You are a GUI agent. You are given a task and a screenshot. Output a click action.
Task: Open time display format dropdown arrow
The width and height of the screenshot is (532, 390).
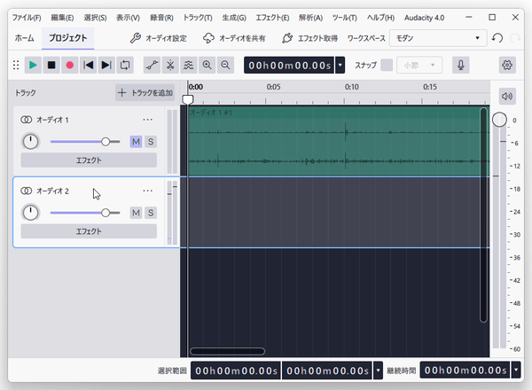(x=340, y=65)
